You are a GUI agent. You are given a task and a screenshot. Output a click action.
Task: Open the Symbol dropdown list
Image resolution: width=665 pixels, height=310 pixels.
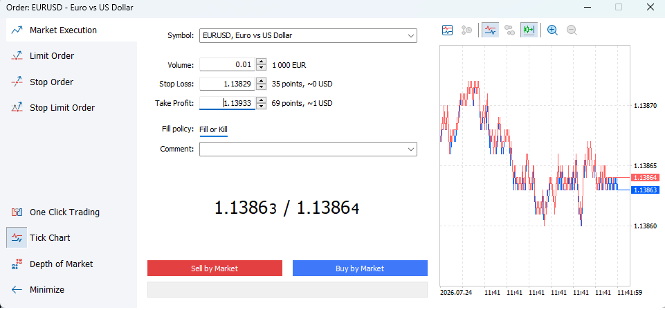click(410, 36)
